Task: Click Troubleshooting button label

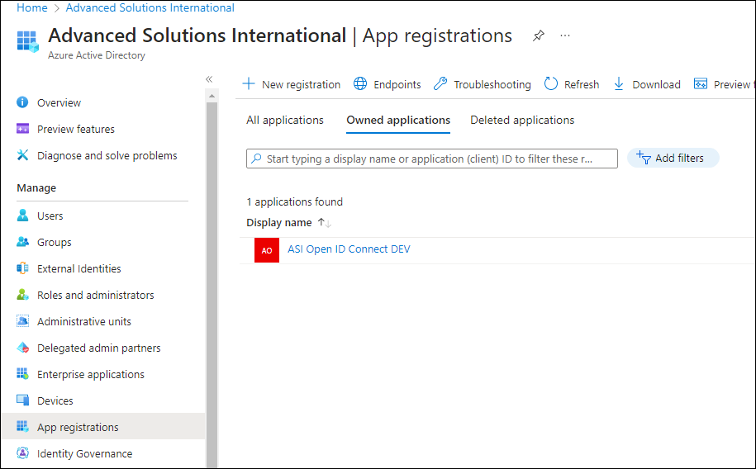Action: tap(492, 85)
